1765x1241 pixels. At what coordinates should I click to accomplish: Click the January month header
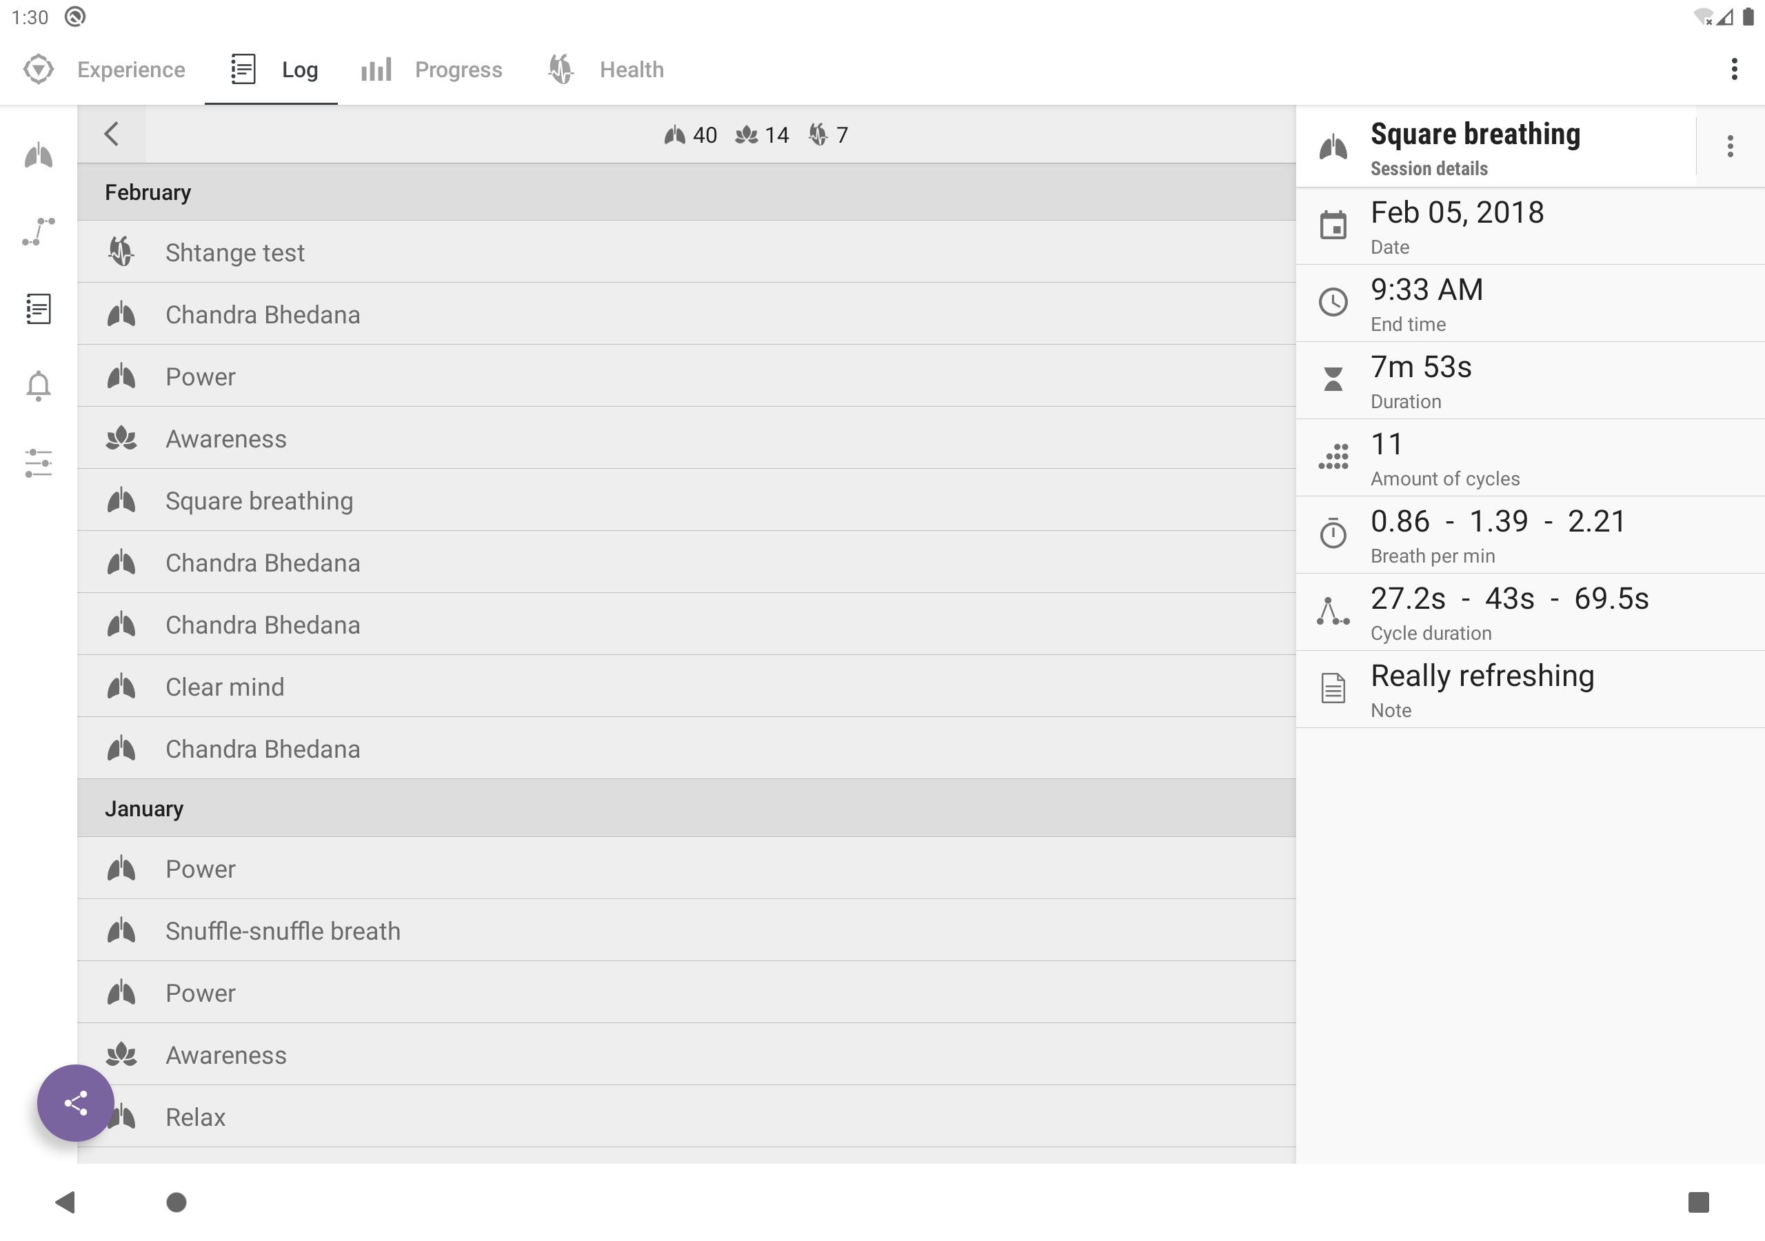(686, 808)
